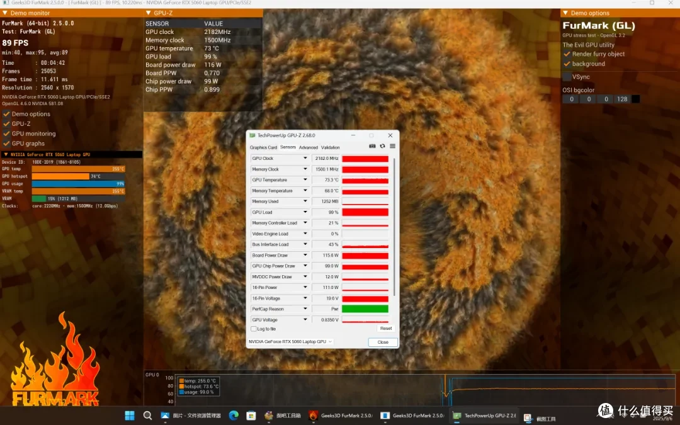This screenshot has width=680, height=425.
Task: Click the GPU-Z screenshot camera icon
Action: (x=372, y=146)
